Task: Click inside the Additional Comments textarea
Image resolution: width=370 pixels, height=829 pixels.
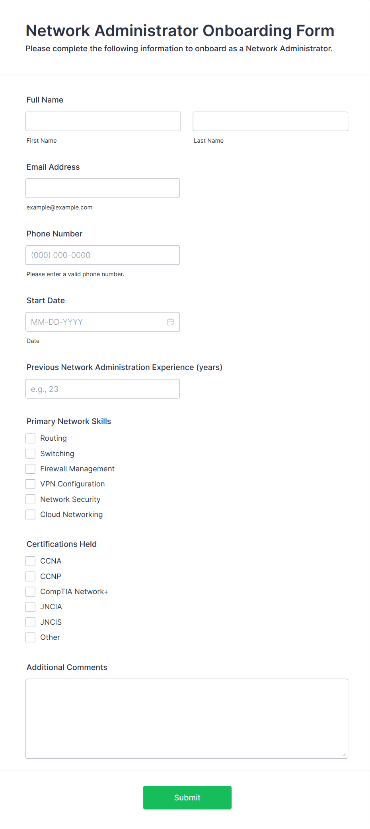Action: pyautogui.click(x=187, y=719)
